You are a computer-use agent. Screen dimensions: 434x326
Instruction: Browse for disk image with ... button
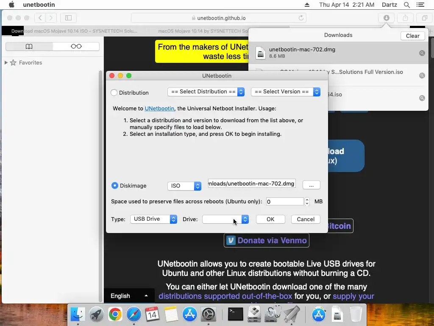[x=312, y=185]
